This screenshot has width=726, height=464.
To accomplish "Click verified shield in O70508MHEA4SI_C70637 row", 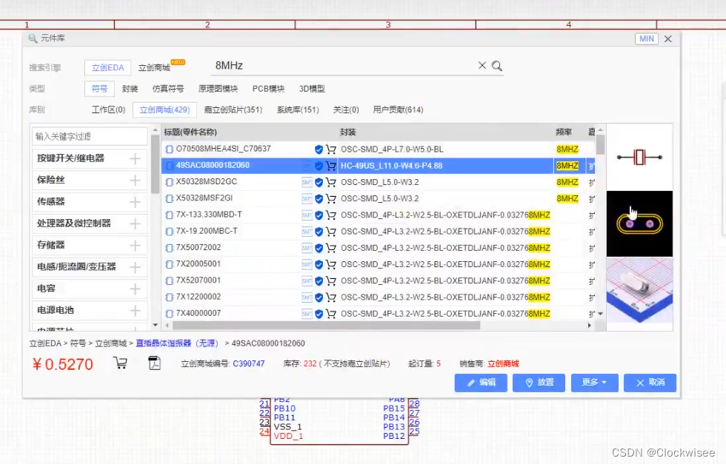I will (x=319, y=149).
